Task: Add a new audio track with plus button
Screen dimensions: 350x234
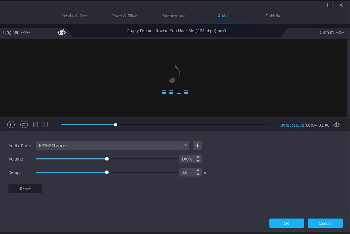Action: pos(197,145)
